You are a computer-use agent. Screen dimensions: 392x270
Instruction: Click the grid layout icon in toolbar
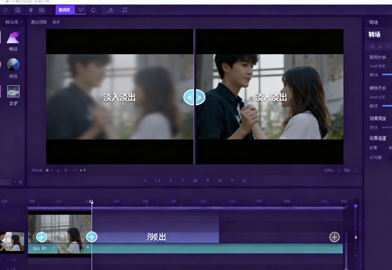(x=125, y=10)
